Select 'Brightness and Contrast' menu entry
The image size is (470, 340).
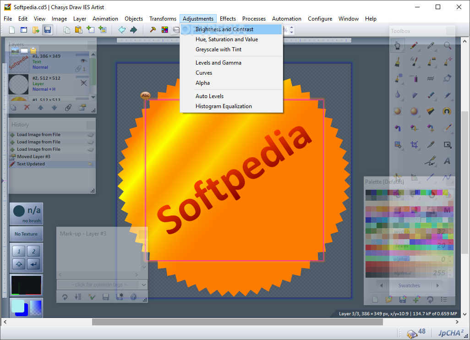pyautogui.click(x=231, y=29)
